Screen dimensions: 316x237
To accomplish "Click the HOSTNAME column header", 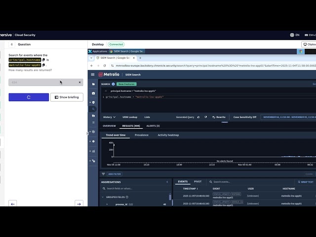I will click(289, 189).
